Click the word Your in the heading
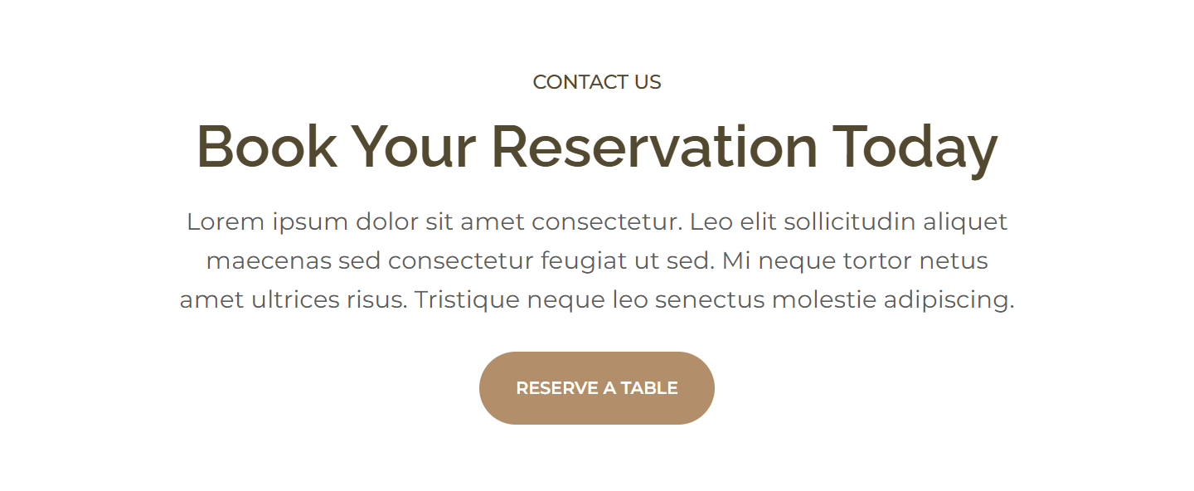1194x491 pixels. pyautogui.click(x=414, y=147)
